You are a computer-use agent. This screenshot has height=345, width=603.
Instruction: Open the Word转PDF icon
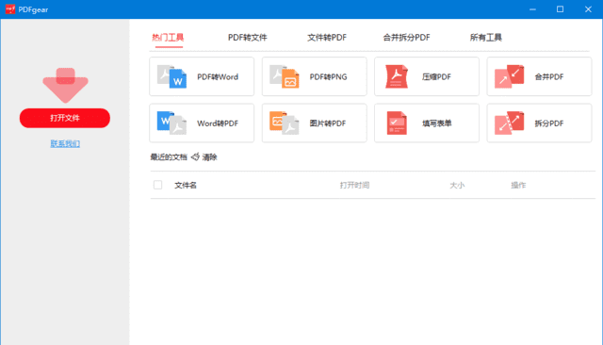click(171, 123)
